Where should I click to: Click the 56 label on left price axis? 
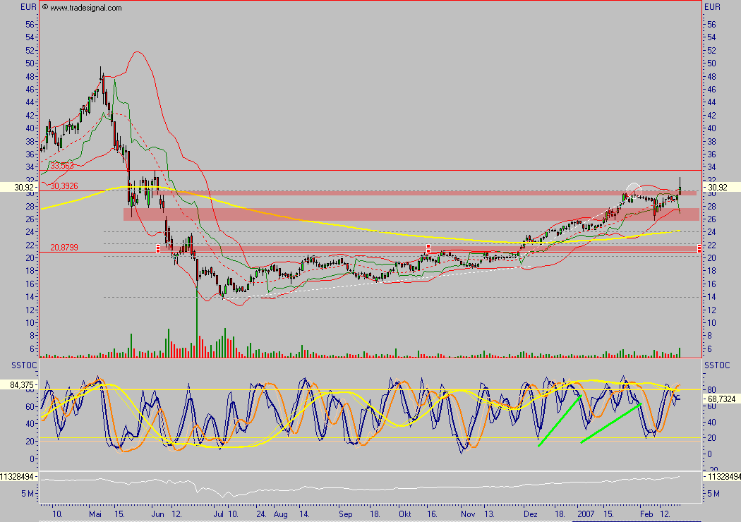point(30,25)
